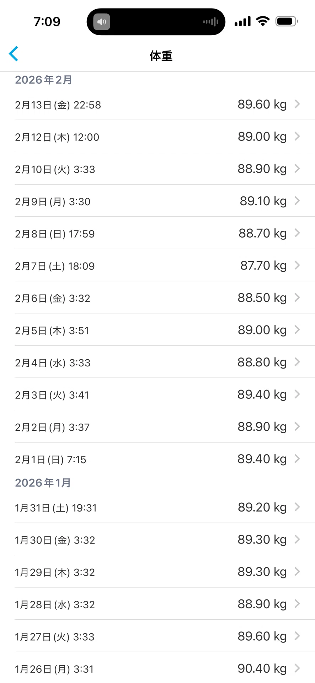This screenshot has width=315, height=683.
Task: Open the 1月28日 (水) 3:32 entry
Action: (x=165, y=604)
